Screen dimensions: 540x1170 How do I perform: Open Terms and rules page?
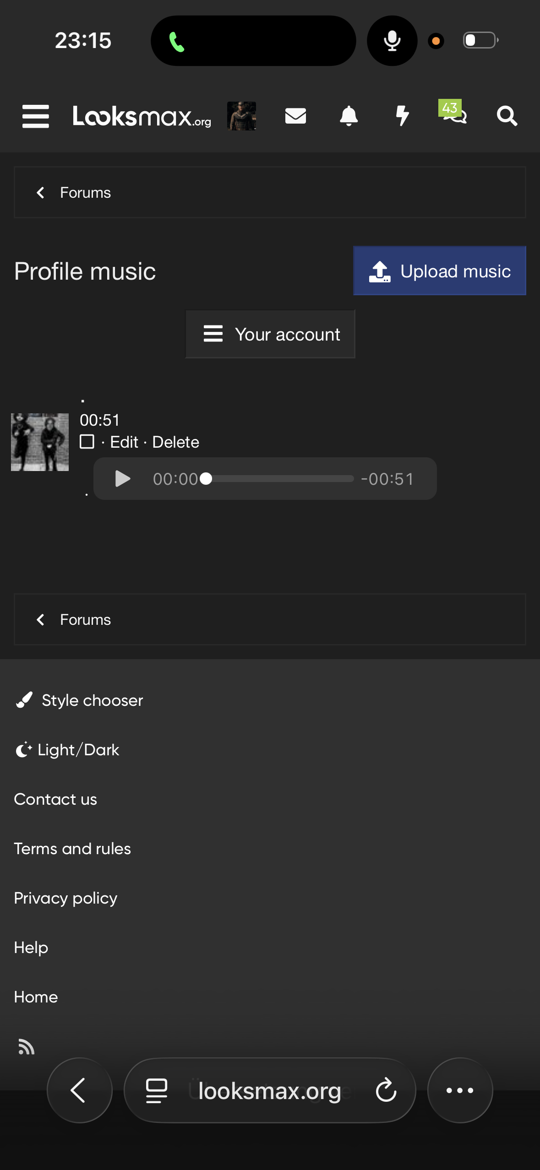click(x=72, y=849)
